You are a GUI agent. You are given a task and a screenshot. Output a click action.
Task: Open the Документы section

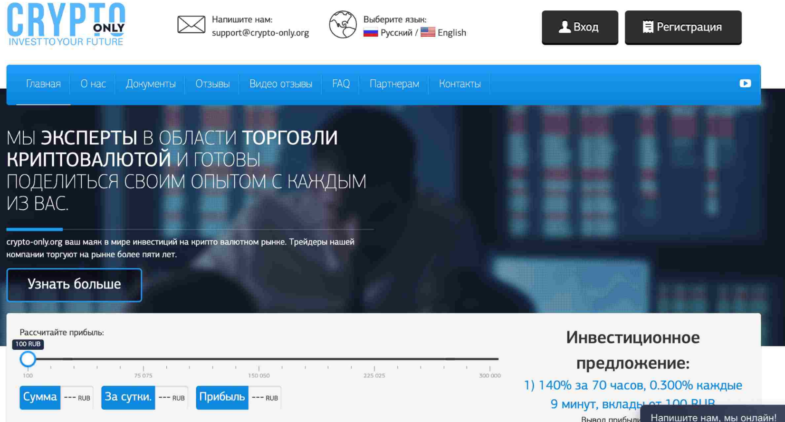[151, 84]
